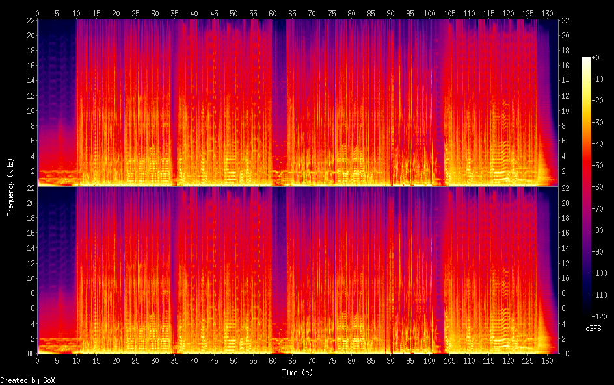Screen dimensions: 614x385
Task: Click the '-80' color scale label
Action: [x=597, y=230]
